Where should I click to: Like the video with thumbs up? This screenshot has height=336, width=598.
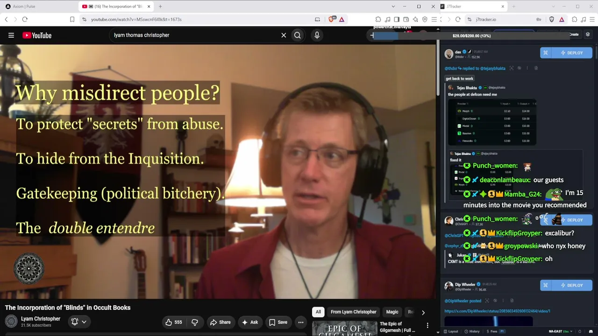[173, 322]
